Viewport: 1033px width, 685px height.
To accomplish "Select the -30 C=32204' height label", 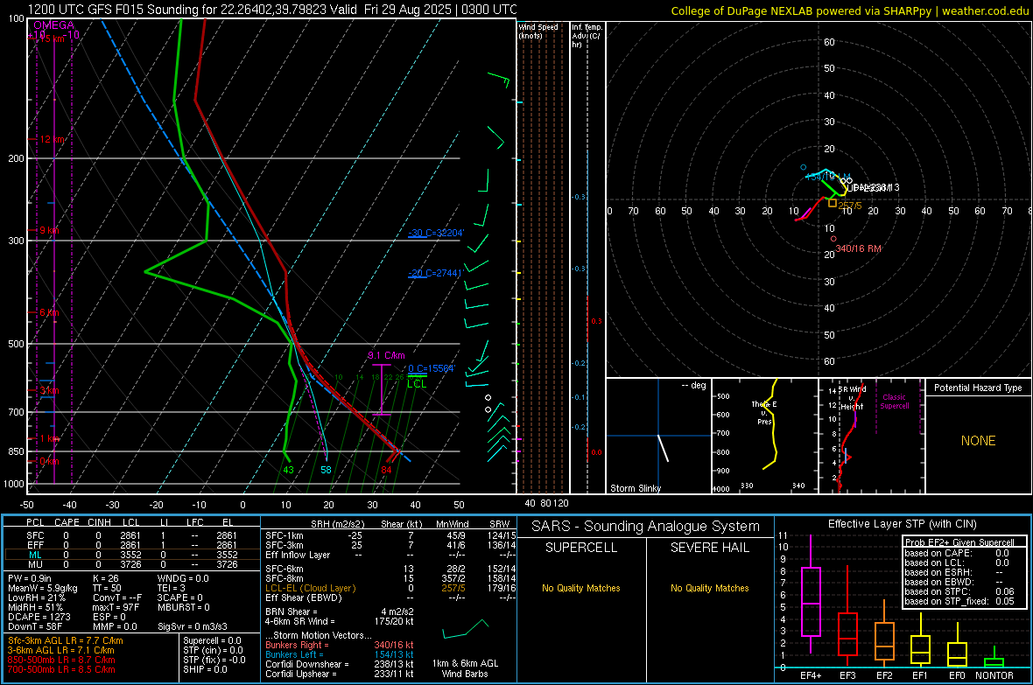I will (435, 233).
